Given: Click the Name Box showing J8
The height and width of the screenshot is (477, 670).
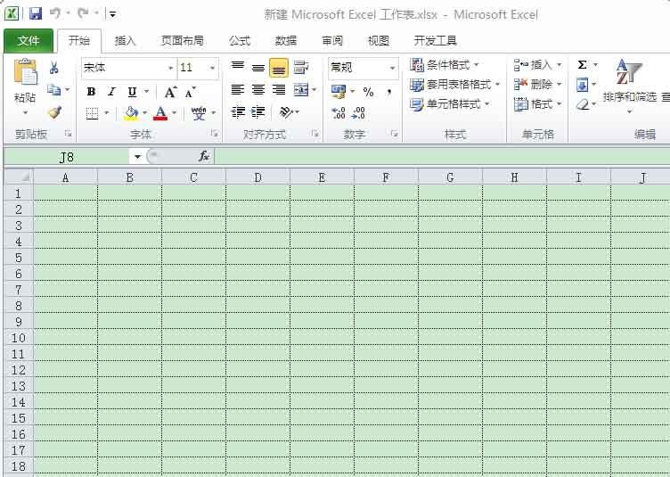Looking at the screenshot, I should (67, 157).
